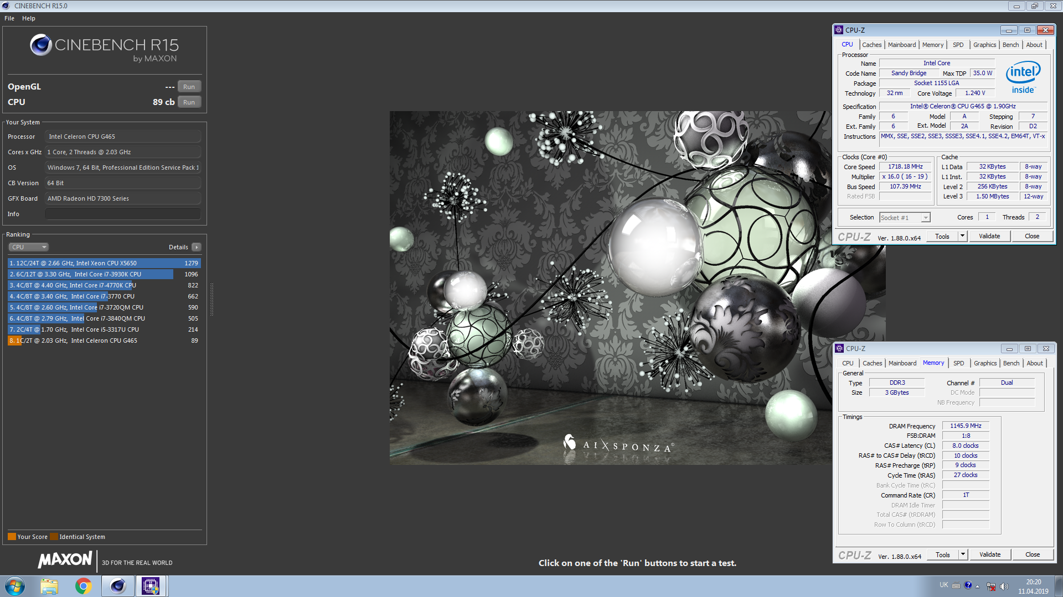Switch to CPU-Z via taskbar icon
Screen dimensions: 1063x597
pyautogui.click(x=151, y=586)
